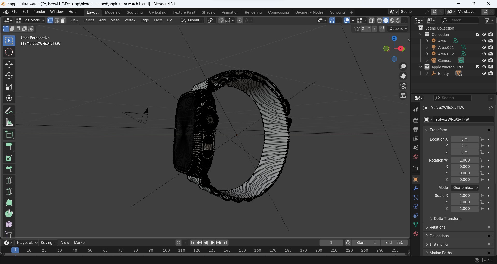Select the Cursor tool in the toolbar
This screenshot has width=497, height=264.
click(x=9, y=52)
